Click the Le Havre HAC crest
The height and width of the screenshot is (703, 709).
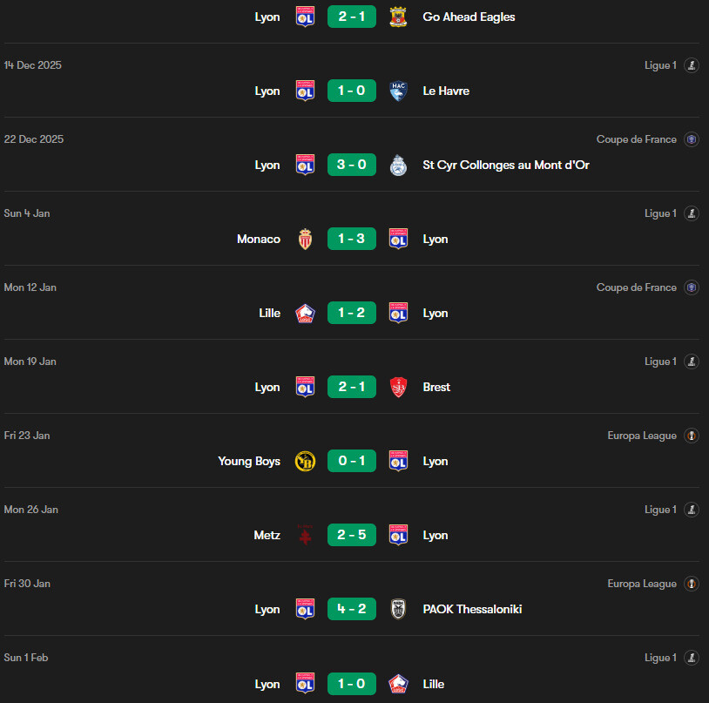click(398, 91)
